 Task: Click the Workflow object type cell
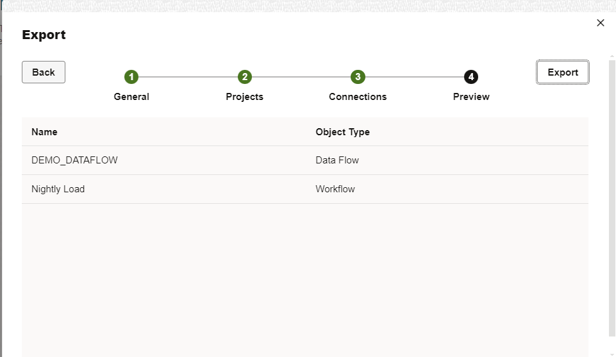point(335,189)
